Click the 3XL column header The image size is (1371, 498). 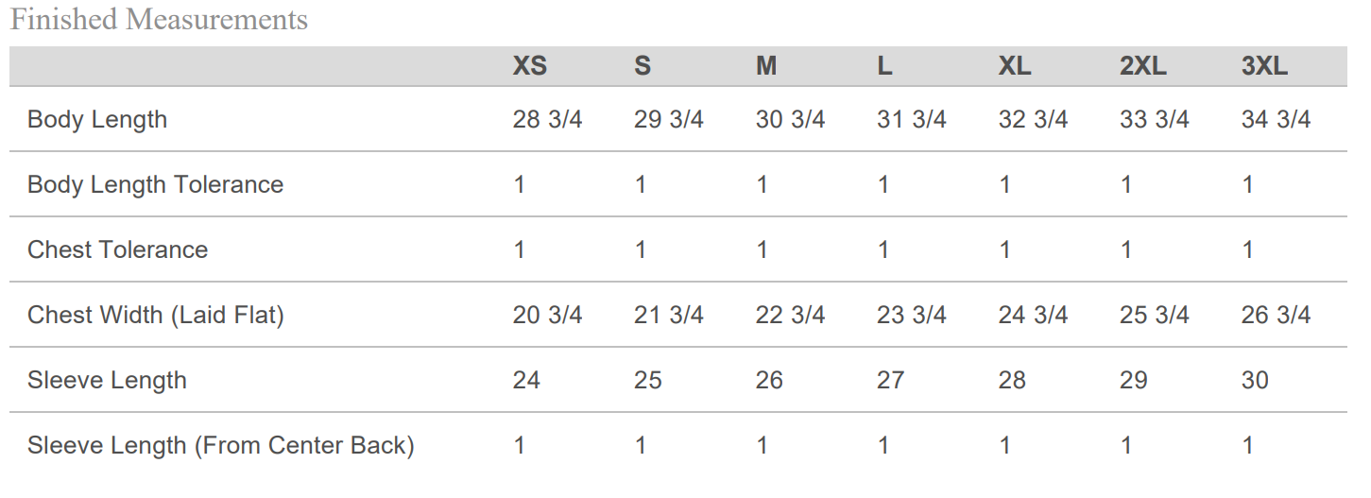pos(1264,66)
